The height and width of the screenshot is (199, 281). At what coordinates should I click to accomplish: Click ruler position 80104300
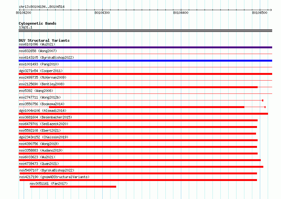pos(102,13)
